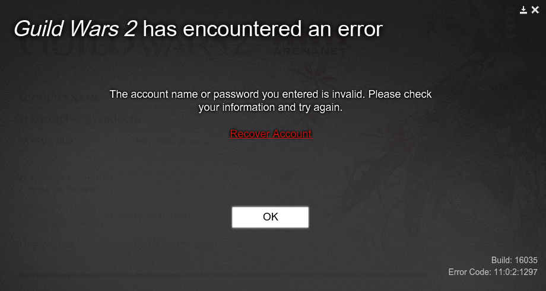
Task: Click the dimmed 'or create an account' link
Action: click(x=148, y=216)
